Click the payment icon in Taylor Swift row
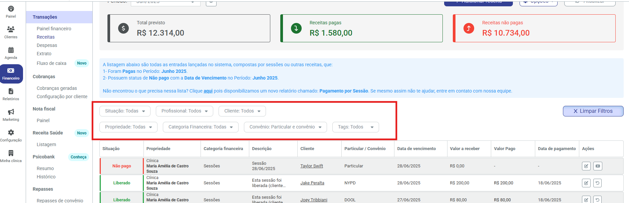 [x=598, y=166]
